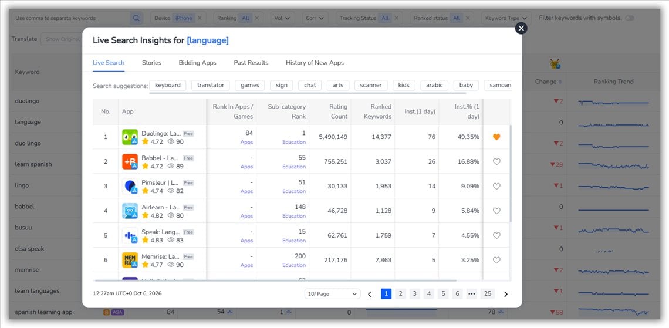This screenshot has width=669, height=328.
Task: Switch to the Live Search tab
Action: [x=109, y=63]
